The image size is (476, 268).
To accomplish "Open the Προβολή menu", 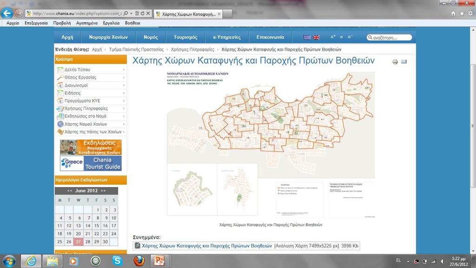I will click(x=62, y=23).
